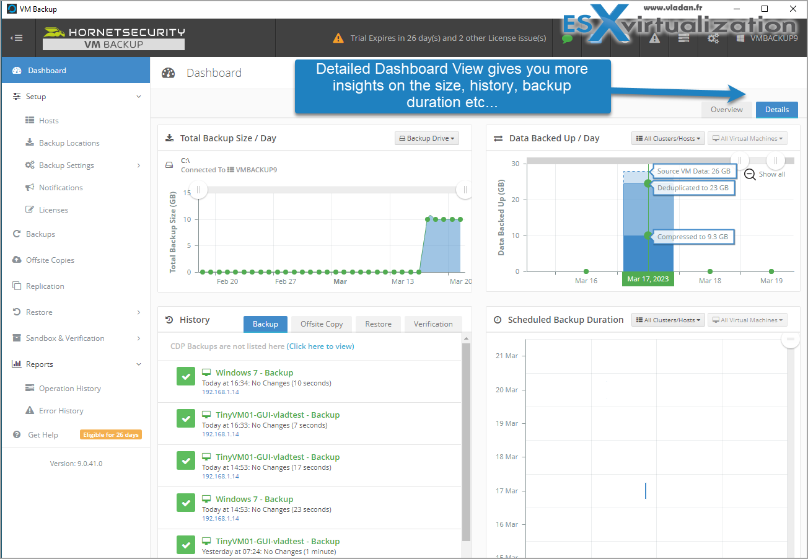Click the warning triangle icon in header toolbar
This screenshot has height=559, width=808.
[x=654, y=38]
